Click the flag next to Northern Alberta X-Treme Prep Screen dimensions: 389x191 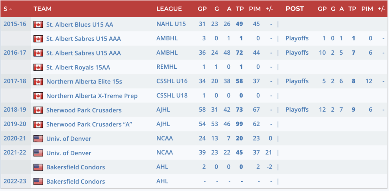pos(38,96)
